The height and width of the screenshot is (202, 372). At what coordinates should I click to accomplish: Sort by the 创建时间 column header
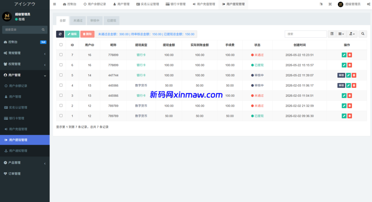click(299, 45)
